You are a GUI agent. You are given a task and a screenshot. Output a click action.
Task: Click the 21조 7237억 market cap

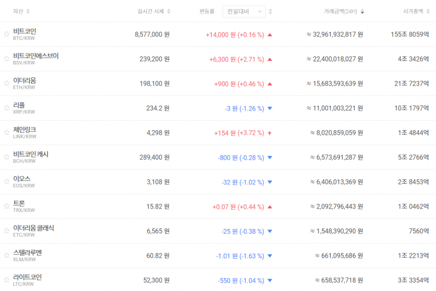(x=411, y=84)
